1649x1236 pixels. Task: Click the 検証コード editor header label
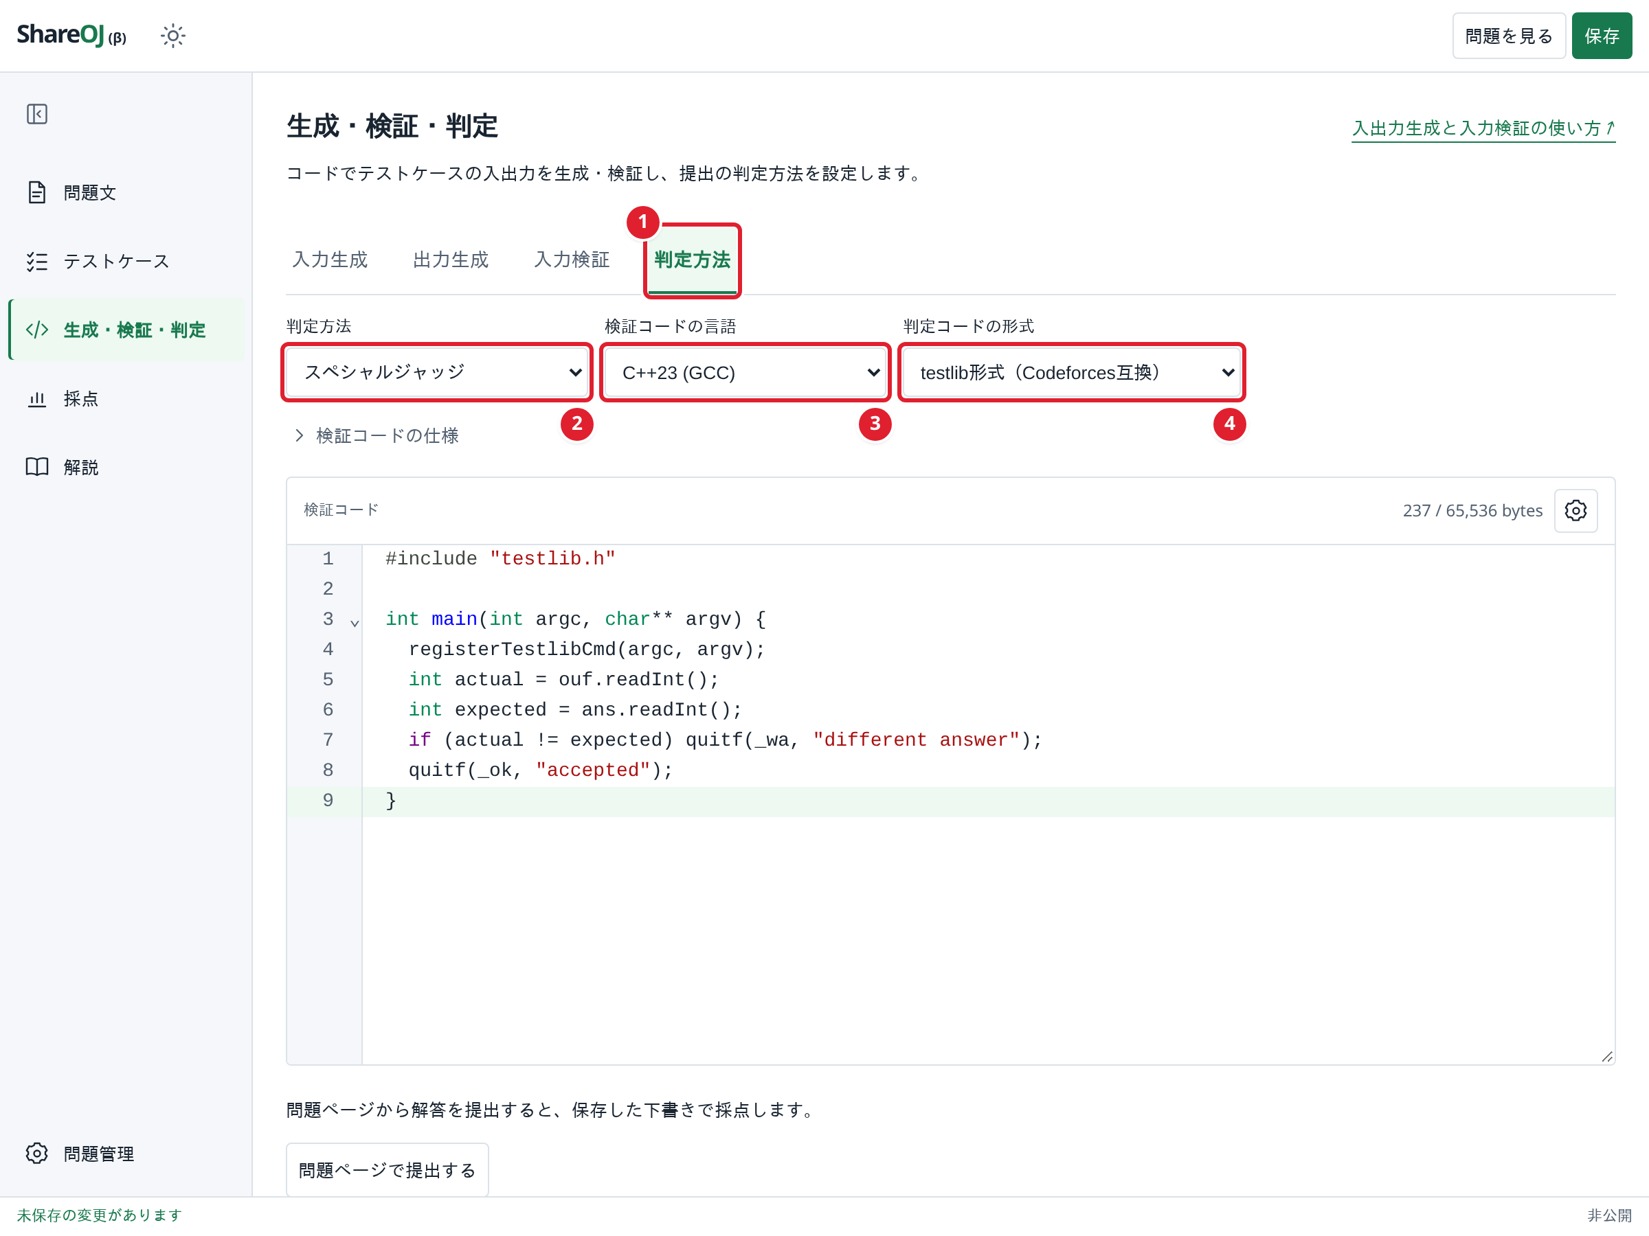pos(341,510)
